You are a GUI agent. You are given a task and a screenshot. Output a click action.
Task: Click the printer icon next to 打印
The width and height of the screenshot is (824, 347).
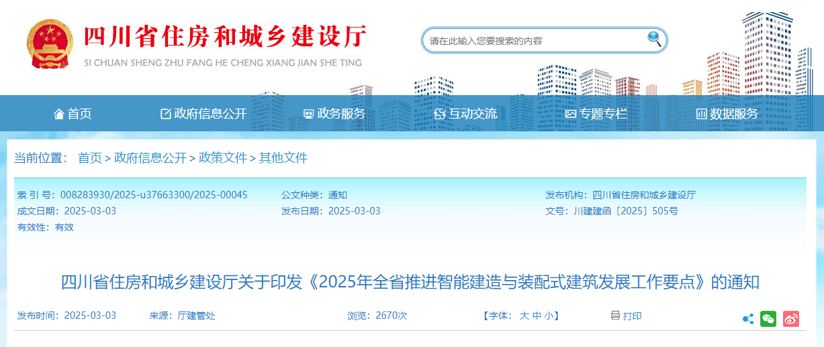click(615, 316)
